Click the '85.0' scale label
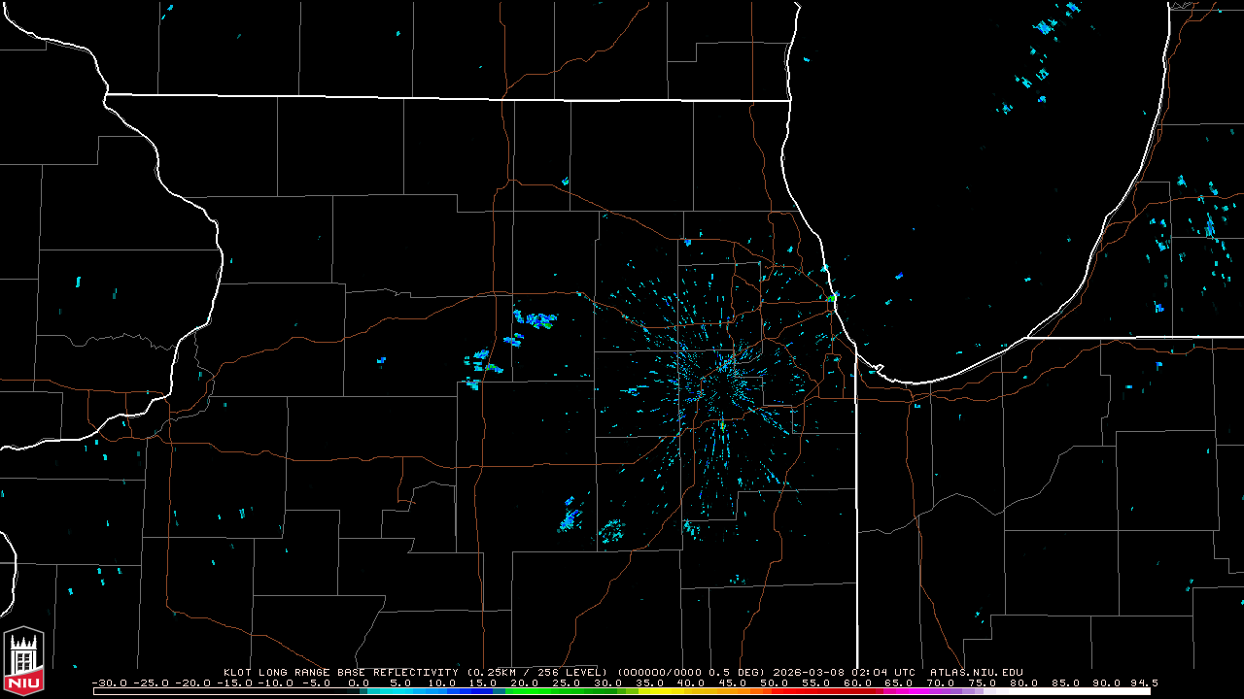 click(1066, 683)
